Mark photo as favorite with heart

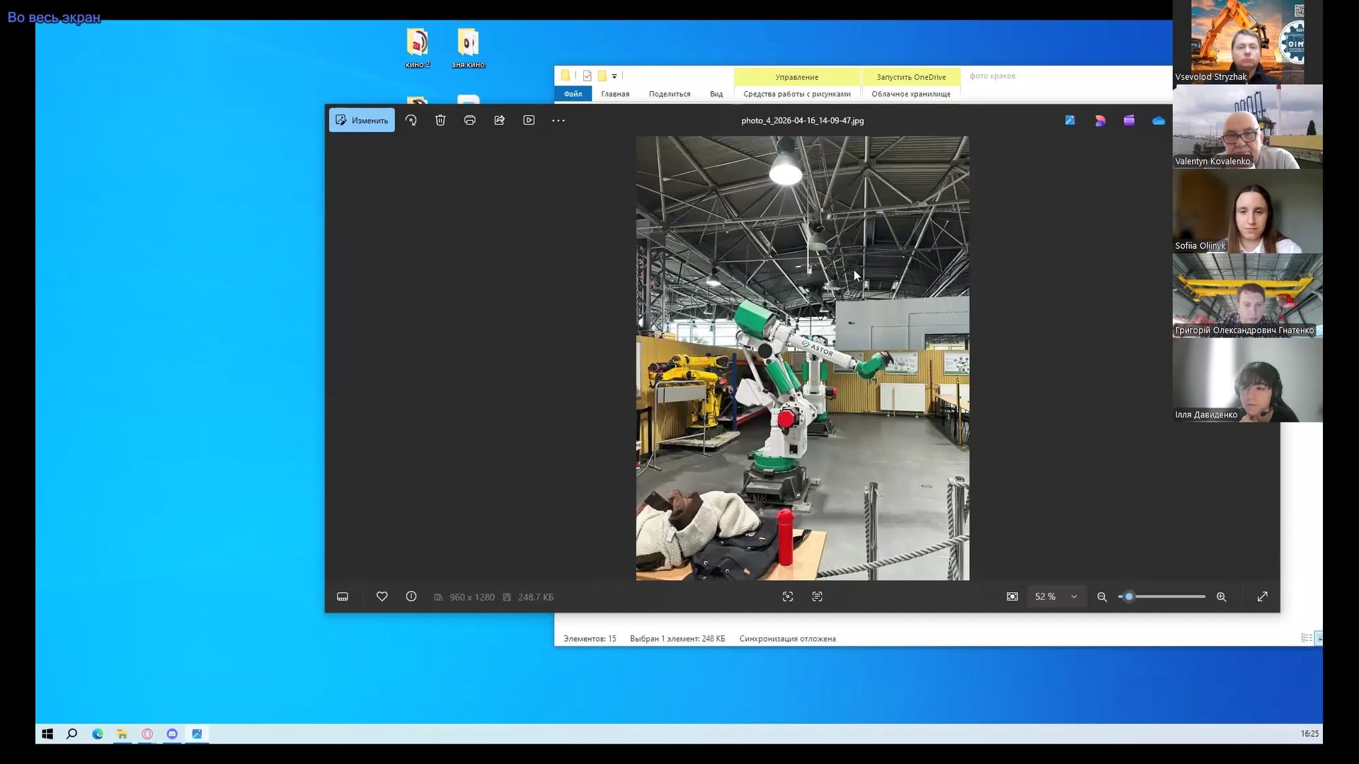point(382,597)
